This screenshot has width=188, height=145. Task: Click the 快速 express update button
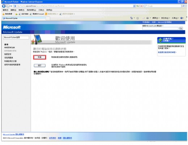coord(40,57)
